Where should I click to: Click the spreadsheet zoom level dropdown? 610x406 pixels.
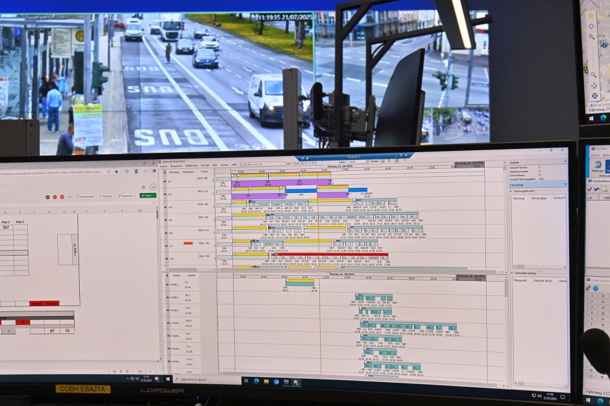(x=141, y=372)
